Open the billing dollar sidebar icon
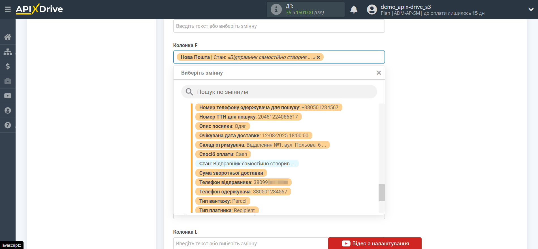The image size is (538, 249). point(8,66)
